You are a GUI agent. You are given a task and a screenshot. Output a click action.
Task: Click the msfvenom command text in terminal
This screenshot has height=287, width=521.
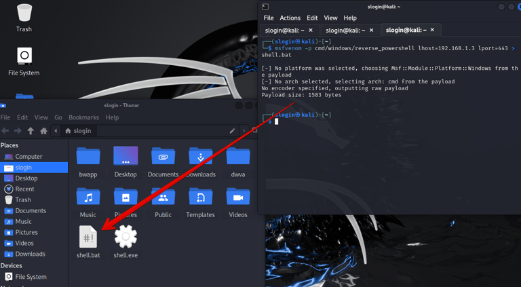pos(288,48)
